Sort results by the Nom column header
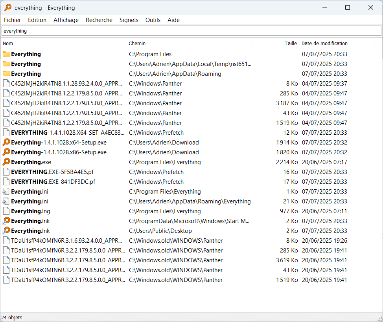The width and height of the screenshot is (383, 322). [64, 44]
